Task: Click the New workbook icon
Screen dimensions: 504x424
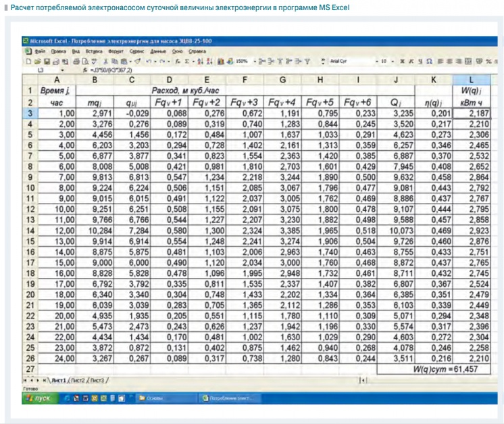Action: (x=26, y=60)
